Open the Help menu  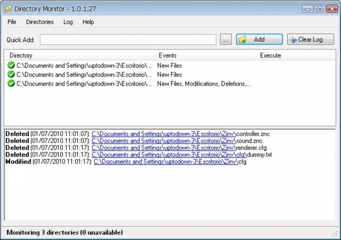point(88,22)
